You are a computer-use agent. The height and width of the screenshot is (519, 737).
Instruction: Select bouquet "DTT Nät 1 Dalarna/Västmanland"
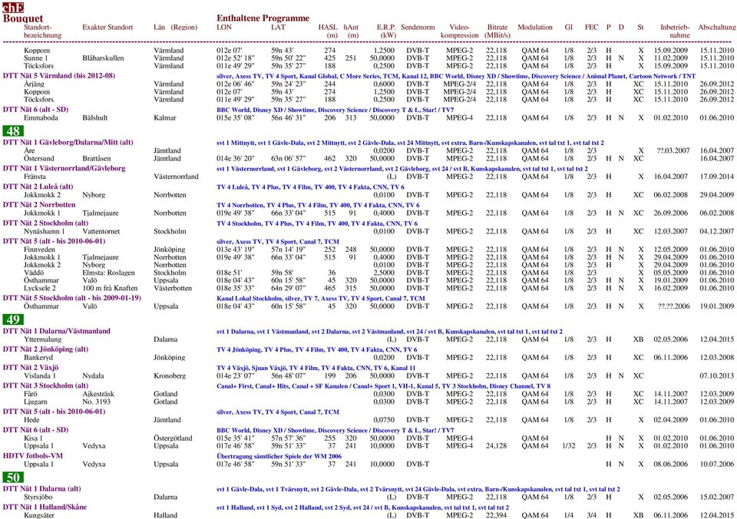(x=56, y=331)
